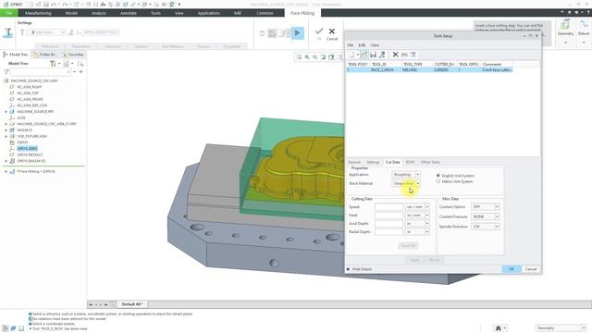Click the refit icon in the graphics toolbar
The width and height of the screenshot is (592, 333).
(x=299, y=57)
